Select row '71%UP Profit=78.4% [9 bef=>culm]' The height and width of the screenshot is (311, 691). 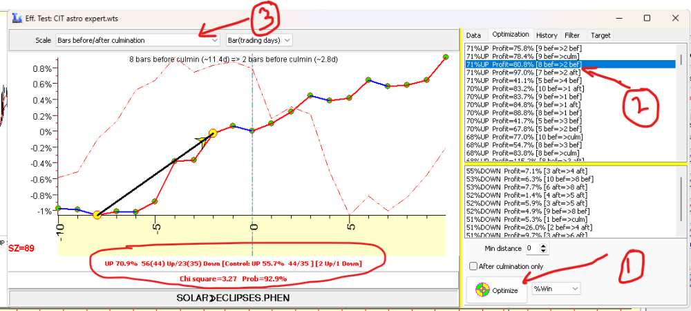(x=571, y=57)
